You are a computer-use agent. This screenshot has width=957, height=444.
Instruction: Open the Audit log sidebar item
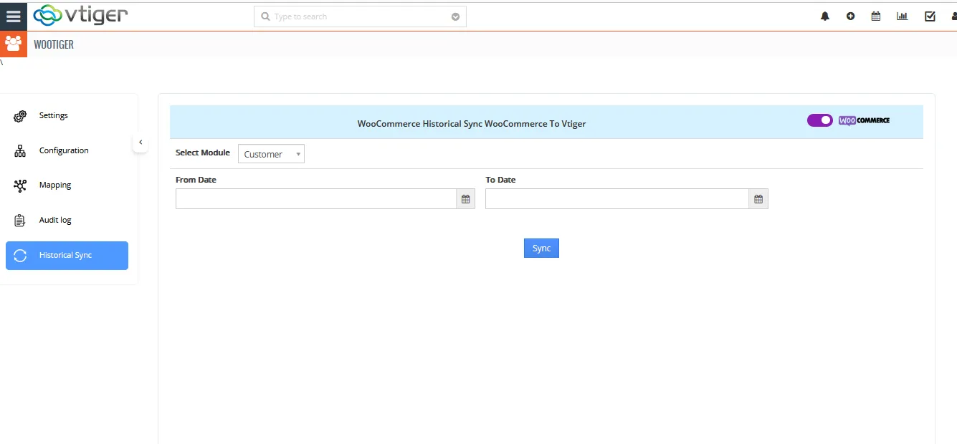point(54,220)
